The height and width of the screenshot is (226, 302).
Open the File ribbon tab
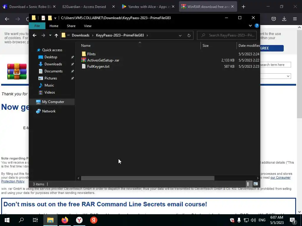point(37,26)
